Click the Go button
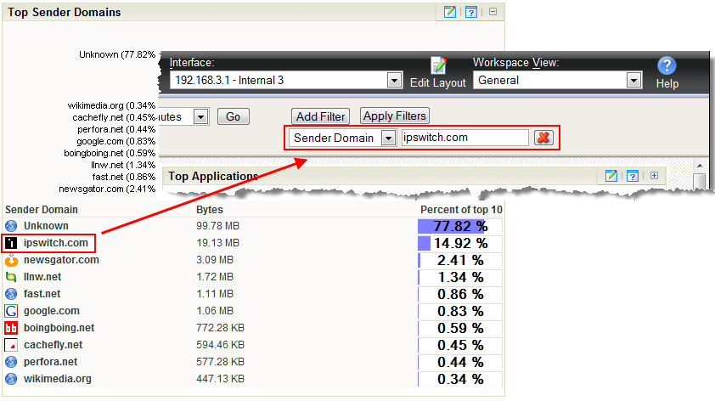 pos(233,116)
